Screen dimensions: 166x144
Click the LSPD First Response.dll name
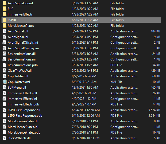[24, 110]
